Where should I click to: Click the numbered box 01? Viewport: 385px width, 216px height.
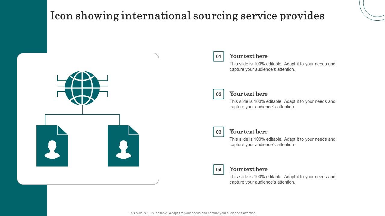219,56
